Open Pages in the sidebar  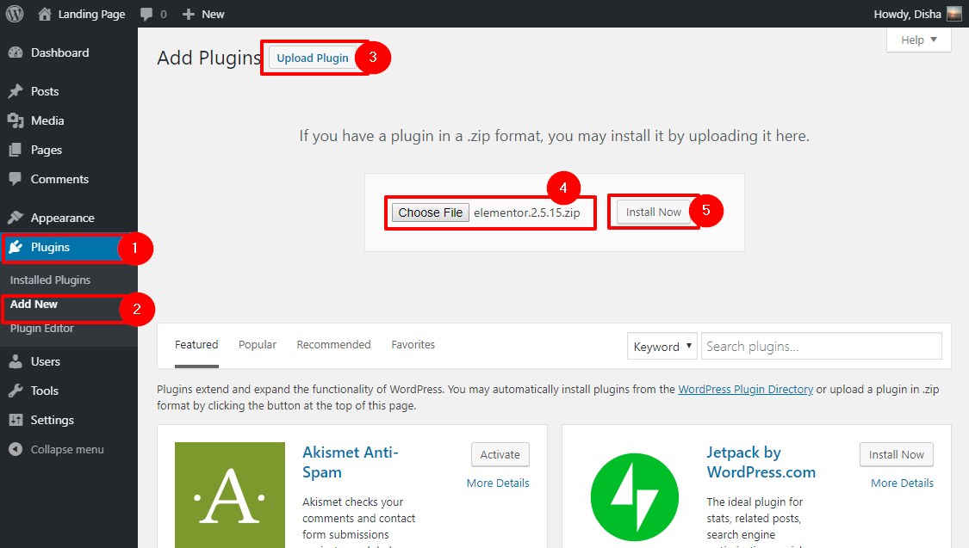(x=47, y=150)
